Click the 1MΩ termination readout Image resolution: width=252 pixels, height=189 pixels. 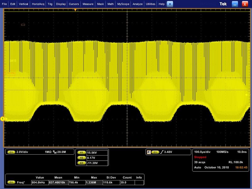48,152
